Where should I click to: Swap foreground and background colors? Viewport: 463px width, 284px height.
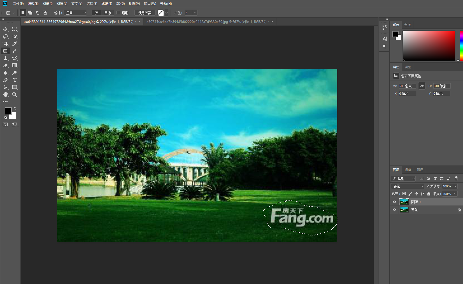(x=15, y=108)
